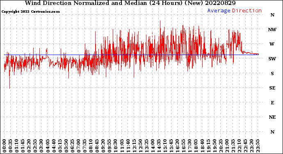Click the 10:30 time label
Screen dimensions: 283x154
[x=116, y=146]
